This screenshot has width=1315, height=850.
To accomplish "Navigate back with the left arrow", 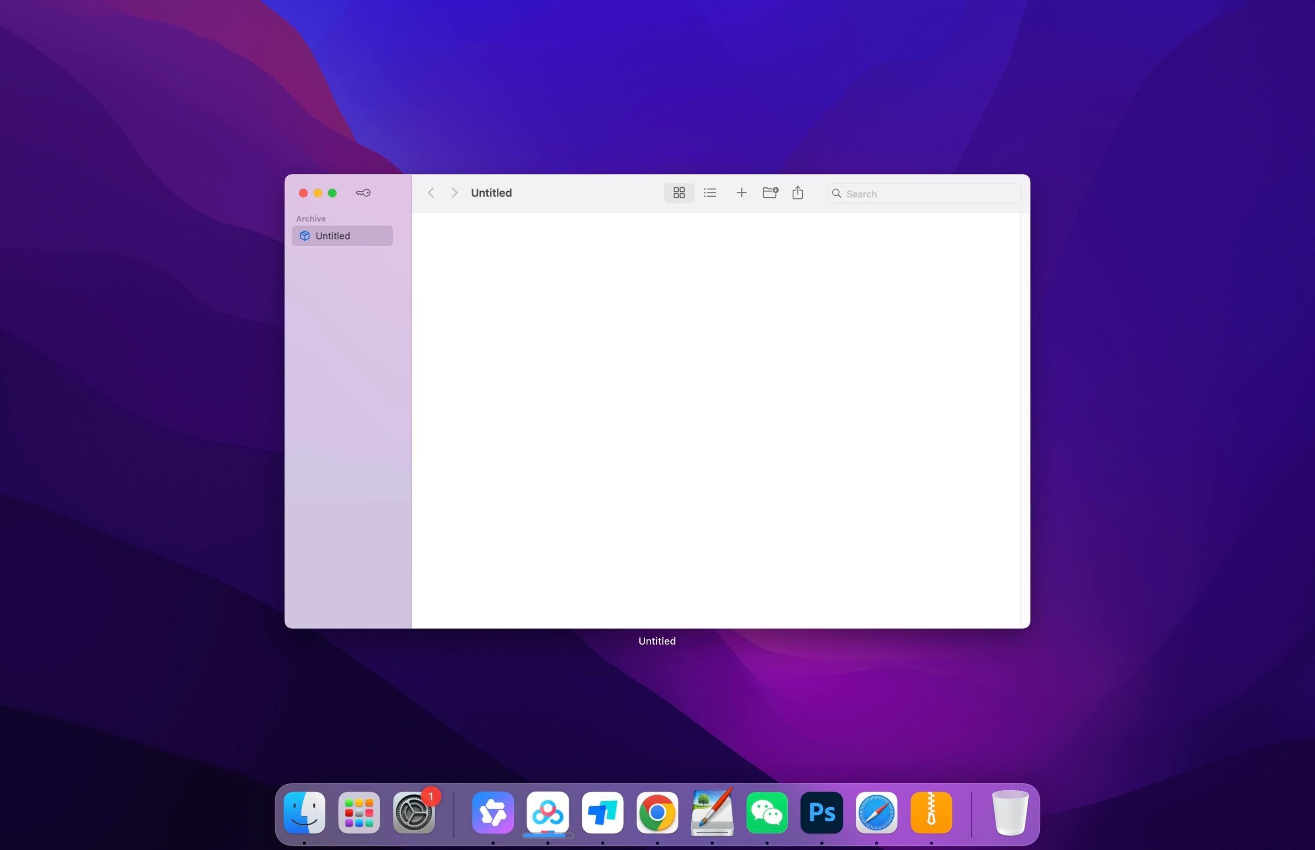I will coord(431,193).
